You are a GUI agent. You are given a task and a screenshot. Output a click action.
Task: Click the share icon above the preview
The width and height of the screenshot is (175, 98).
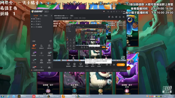123,17
